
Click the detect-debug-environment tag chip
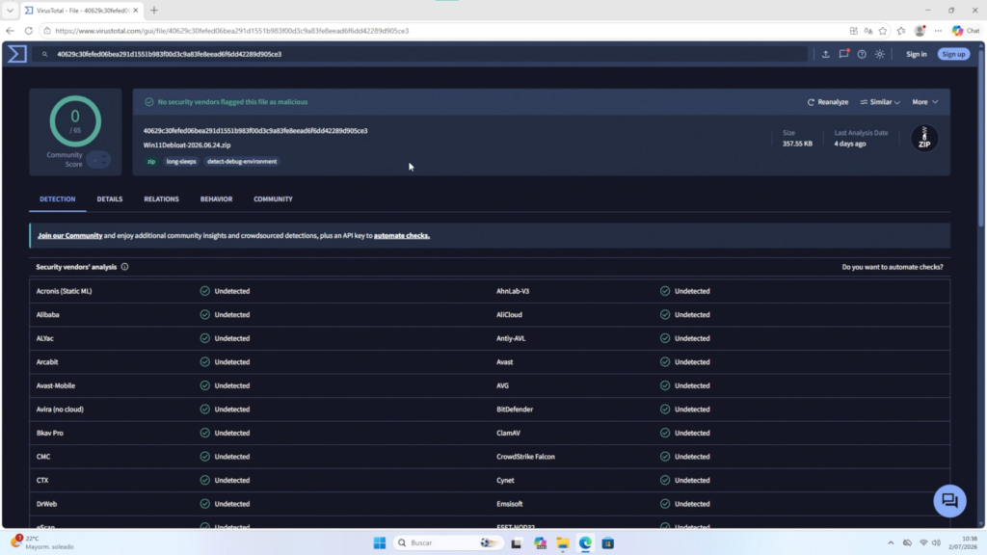[x=242, y=162]
